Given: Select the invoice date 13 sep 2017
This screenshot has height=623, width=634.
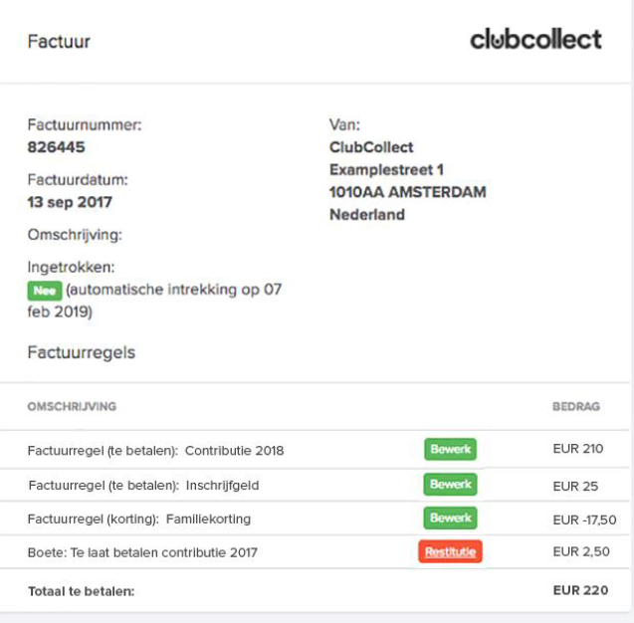Looking at the screenshot, I should pyautogui.click(x=70, y=202).
